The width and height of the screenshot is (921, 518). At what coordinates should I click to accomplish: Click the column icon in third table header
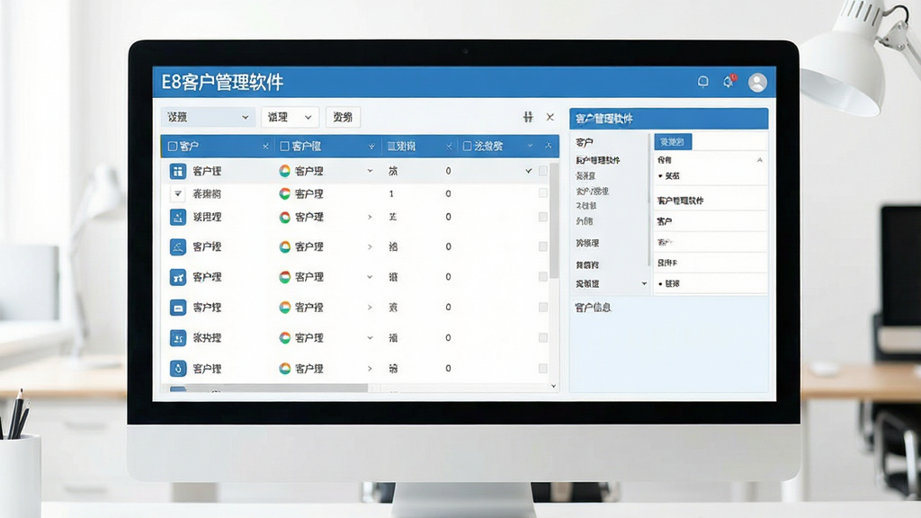[x=392, y=147]
